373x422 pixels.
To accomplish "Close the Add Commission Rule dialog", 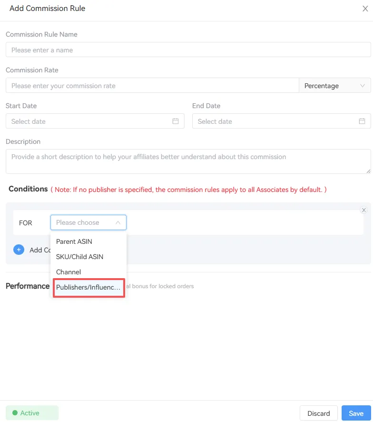I will tap(365, 9).
